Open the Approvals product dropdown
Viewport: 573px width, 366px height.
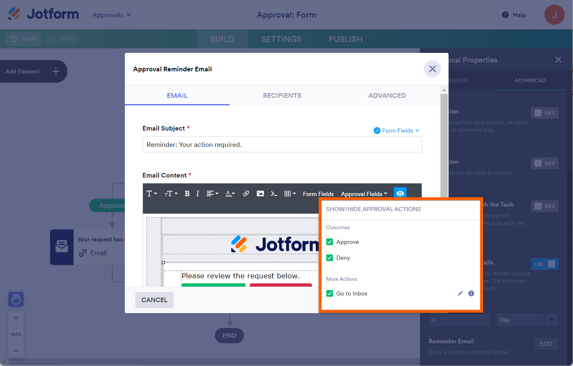(112, 15)
